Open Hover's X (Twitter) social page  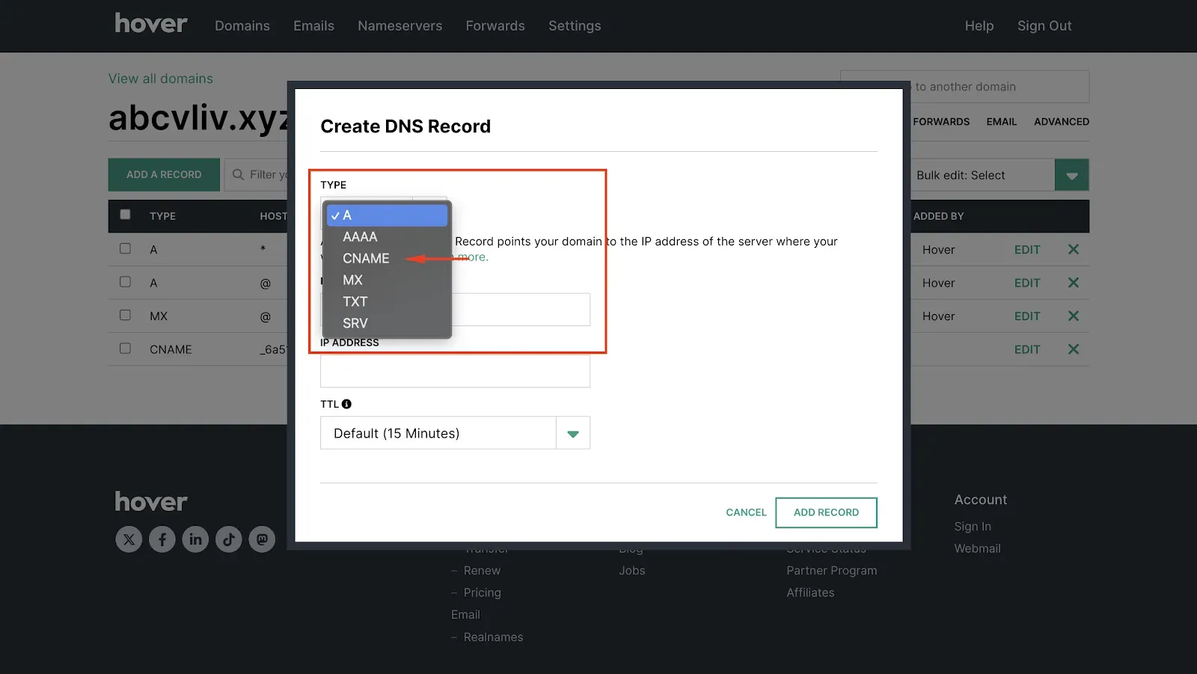[x=129, y=539]
